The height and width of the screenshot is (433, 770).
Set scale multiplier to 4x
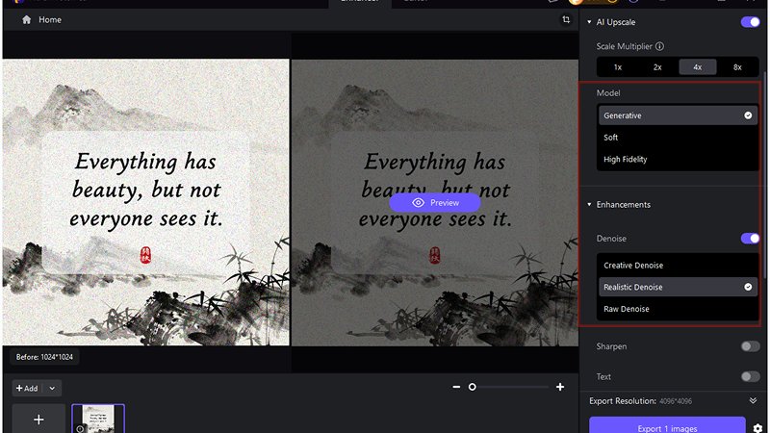click(x=697, y=67)
